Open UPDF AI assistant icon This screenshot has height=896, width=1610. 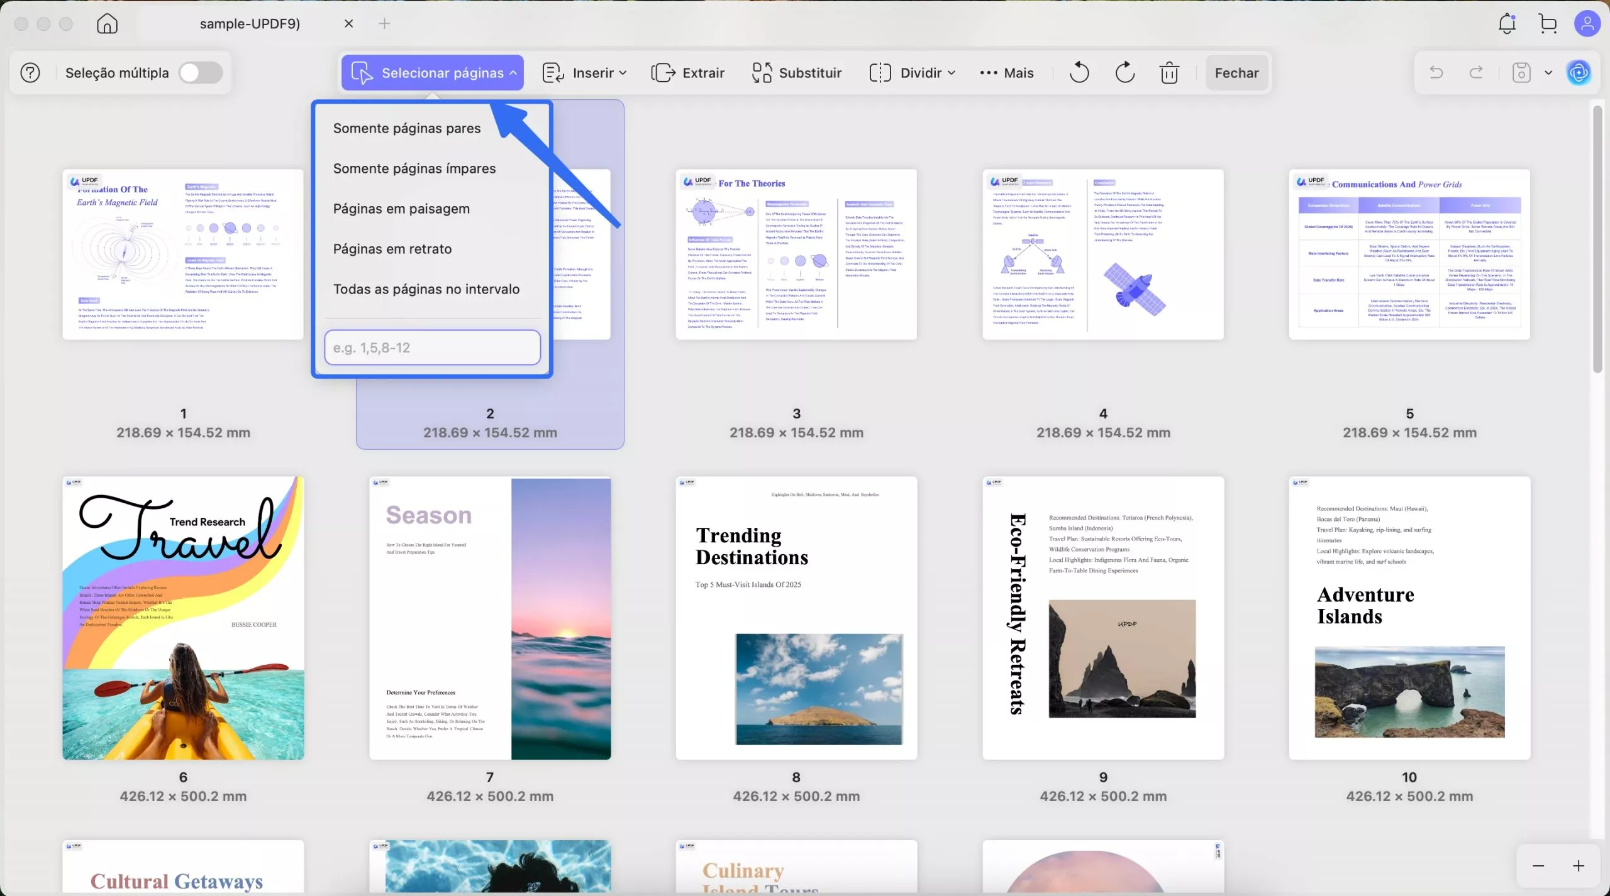[1579, 73]
